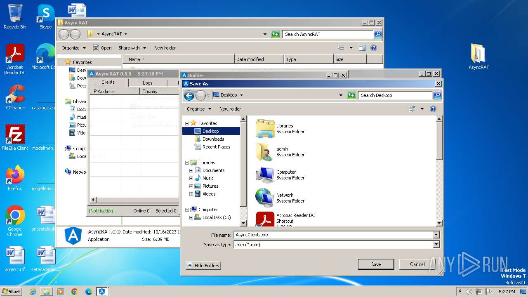
Task: Collapse Libraries node in Save As tree
Action: 187,163
